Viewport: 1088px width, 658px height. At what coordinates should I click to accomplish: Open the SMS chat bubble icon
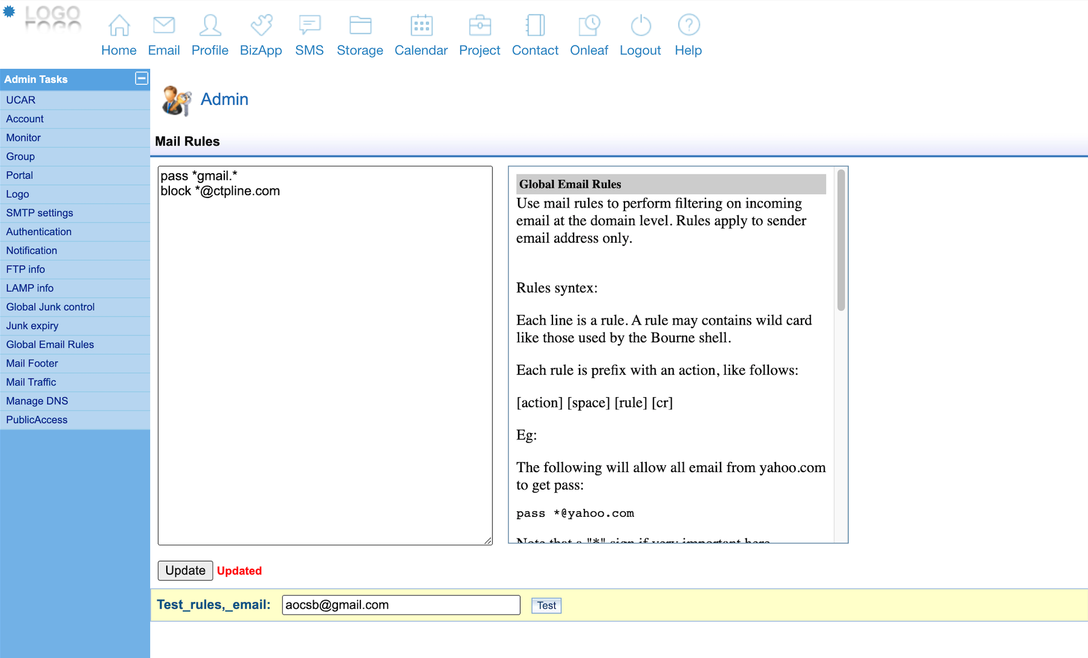click(x=309, y=25)
